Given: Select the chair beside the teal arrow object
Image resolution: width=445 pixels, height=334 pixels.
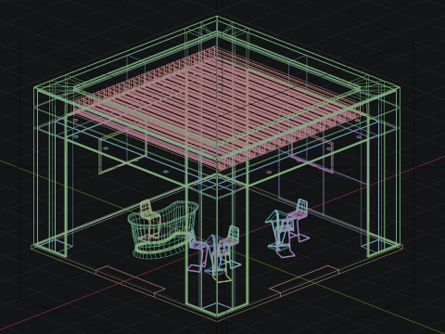Looking at the screenshot, I should click(299, 221).
